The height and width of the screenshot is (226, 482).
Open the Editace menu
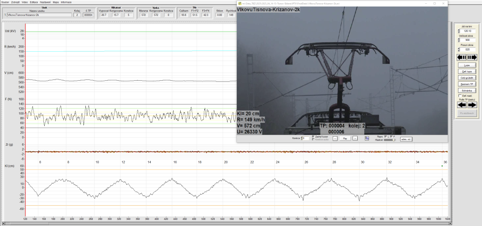[x=34, y=2]
